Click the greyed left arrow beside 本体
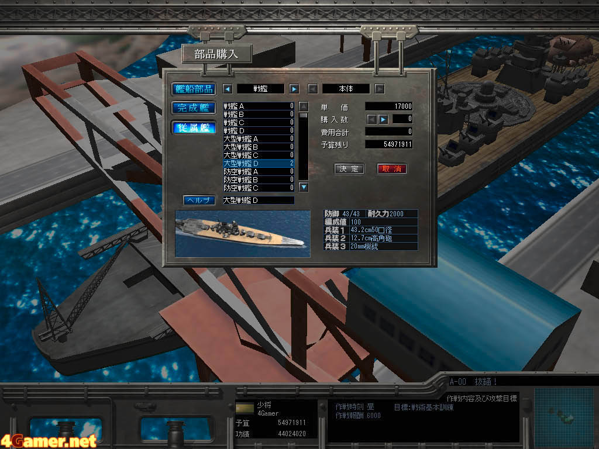Image resolution: width=599 pixels, height=449 pixels. coord(312,89)
